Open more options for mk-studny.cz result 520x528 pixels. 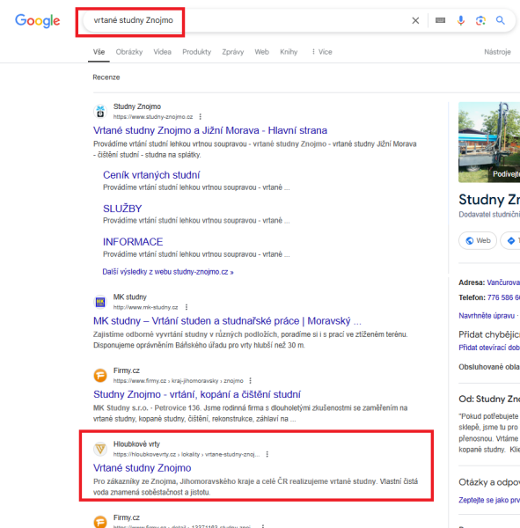(187, 307)
